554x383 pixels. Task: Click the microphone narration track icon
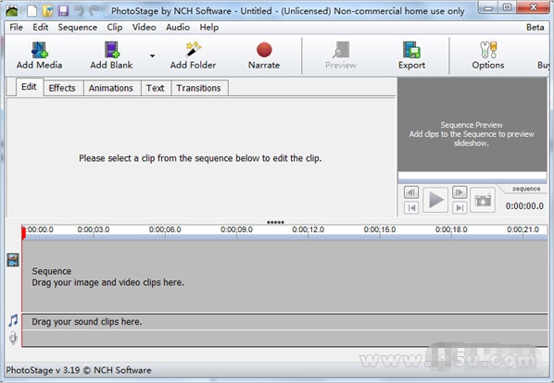pyautogui.click(x=13, y=339)
